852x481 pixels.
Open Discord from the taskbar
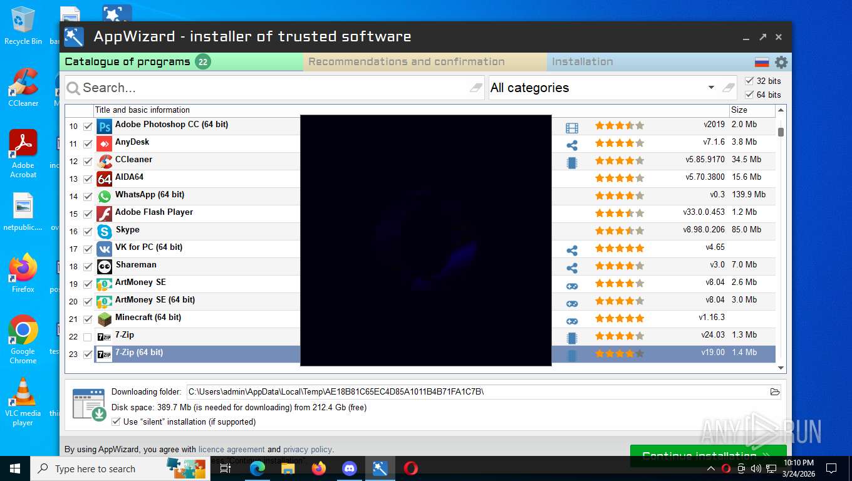click(x=350, y=468)
